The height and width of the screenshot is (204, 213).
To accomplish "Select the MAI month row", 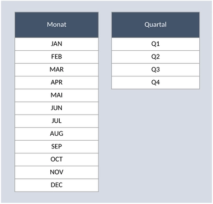I will click(x=56, y=95).
